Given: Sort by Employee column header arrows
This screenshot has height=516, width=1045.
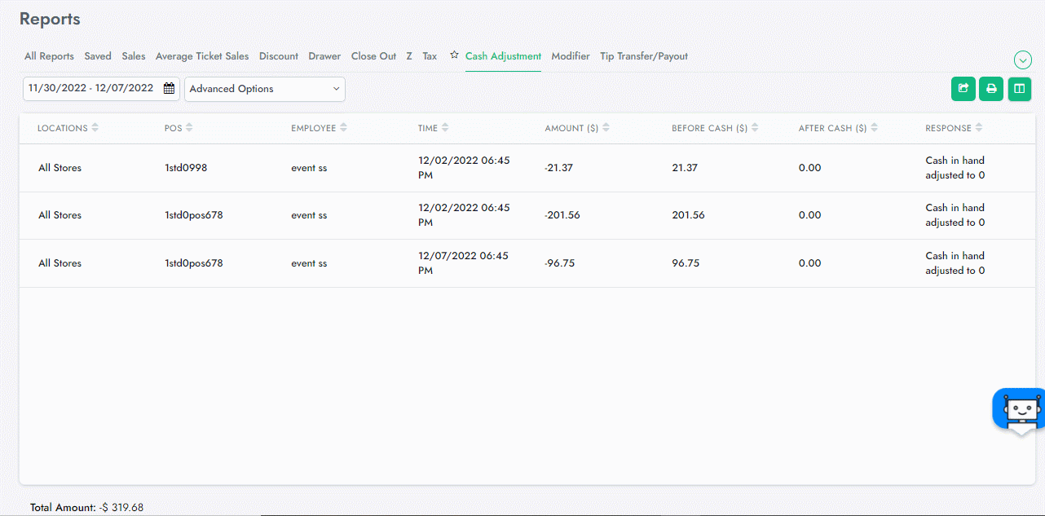Looking at the screenshot, I should click(343, 128).
